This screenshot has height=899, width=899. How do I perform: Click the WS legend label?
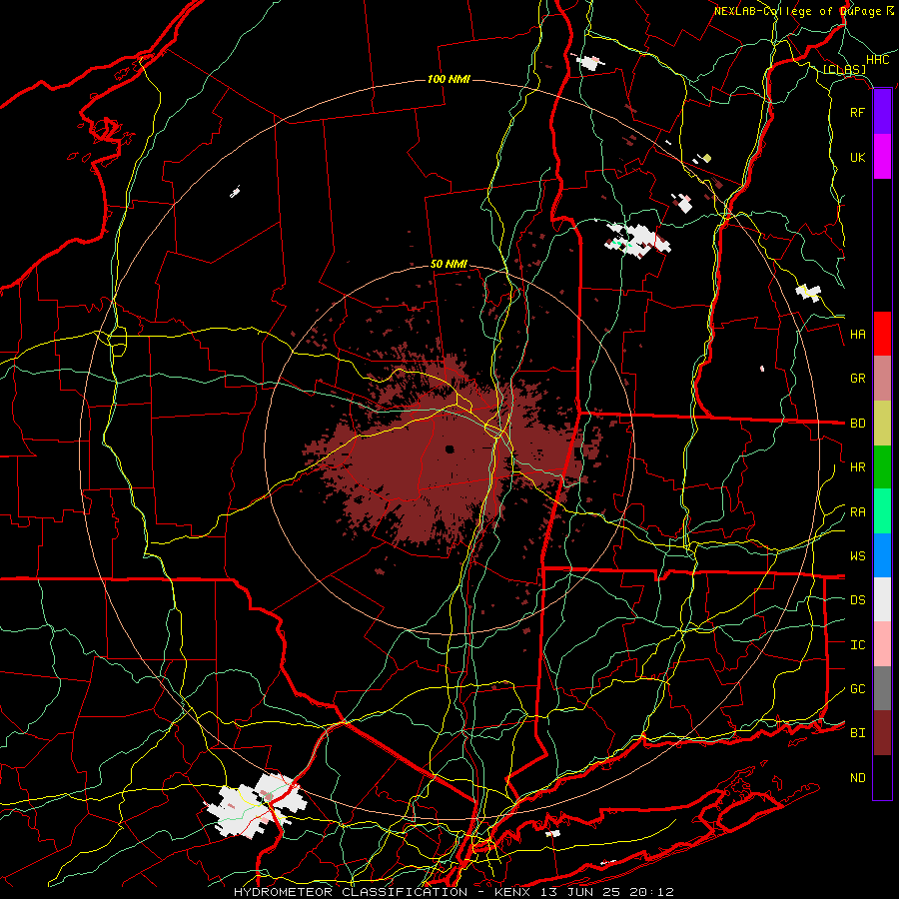point(858,556)
